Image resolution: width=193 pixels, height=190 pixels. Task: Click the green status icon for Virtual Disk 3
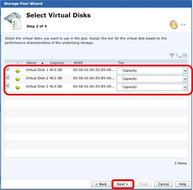[x=18, y=87]
